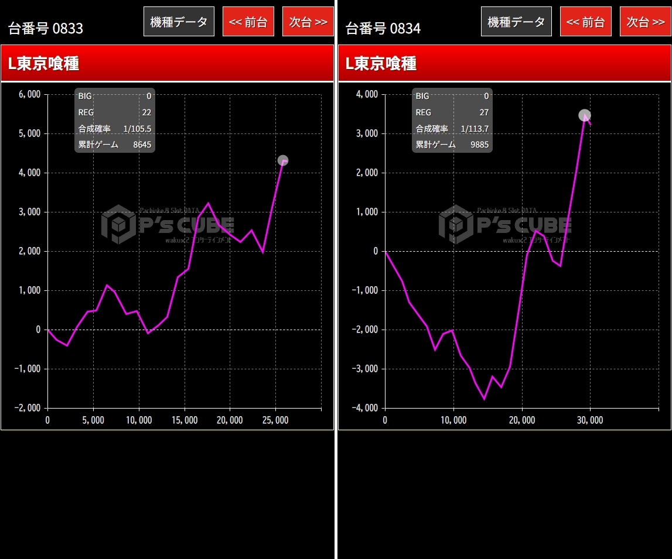Go to previous machine from 0833
The height and width of the screenshot is (559, 672).
248,22
